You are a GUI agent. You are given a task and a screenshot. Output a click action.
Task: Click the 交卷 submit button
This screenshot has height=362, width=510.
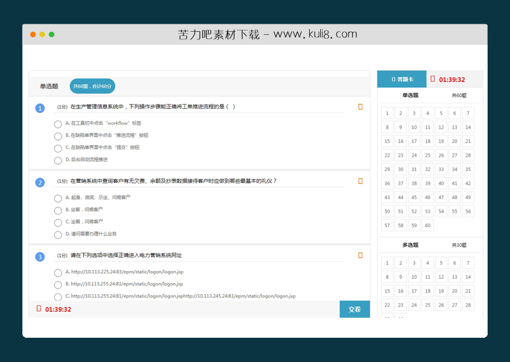(x=355, y=309)
